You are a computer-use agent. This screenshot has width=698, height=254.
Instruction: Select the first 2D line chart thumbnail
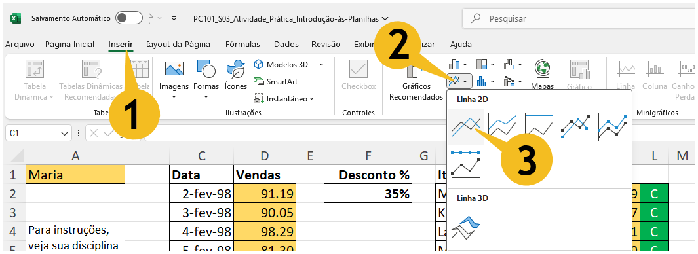[x=465, y=127]
